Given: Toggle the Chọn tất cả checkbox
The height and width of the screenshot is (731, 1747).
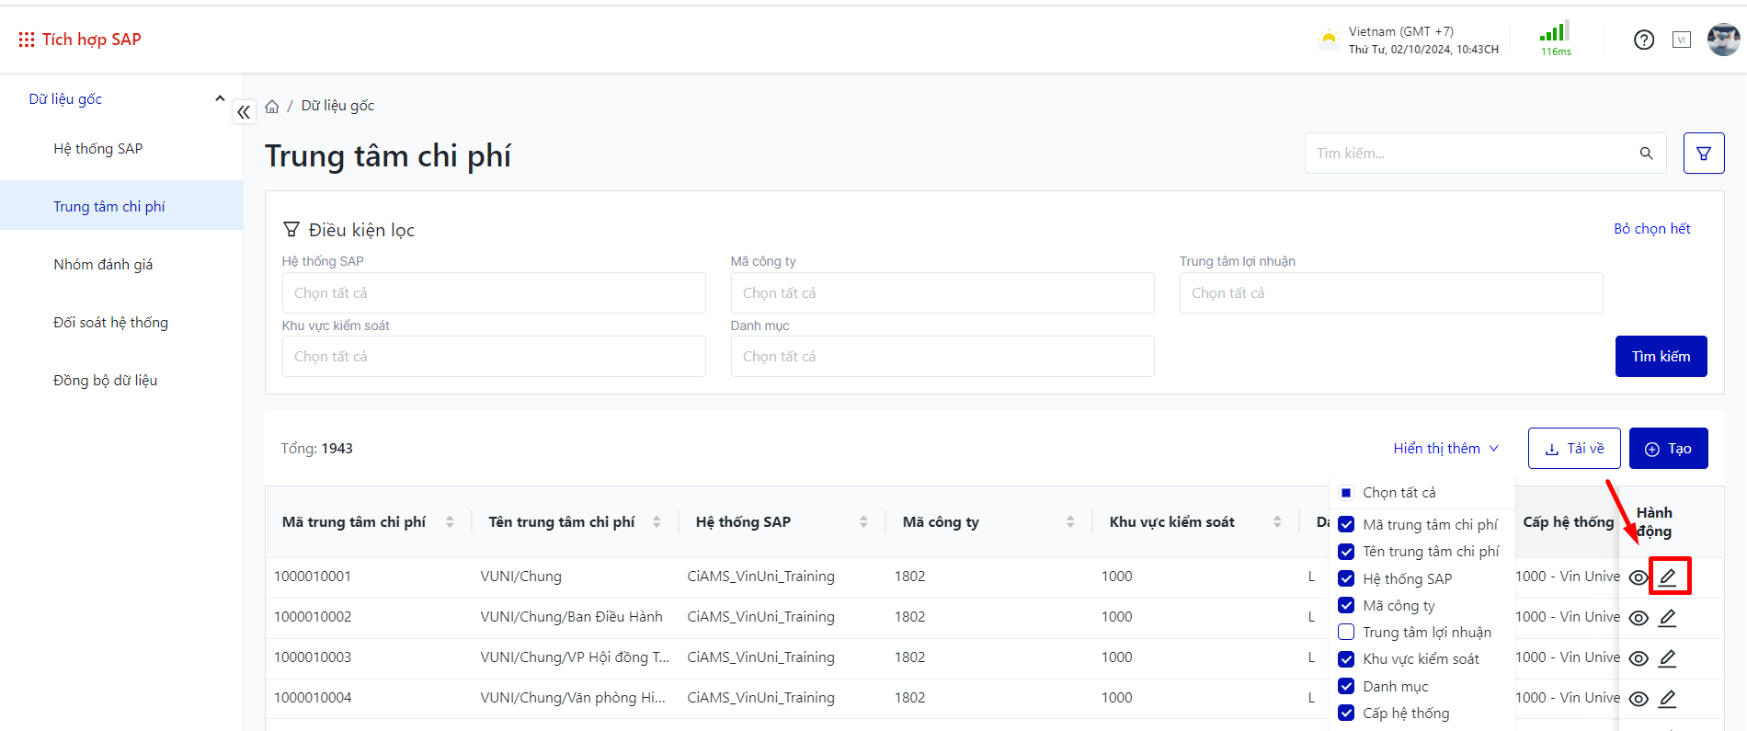Looking at the screenshot, I should (1346, 493).
